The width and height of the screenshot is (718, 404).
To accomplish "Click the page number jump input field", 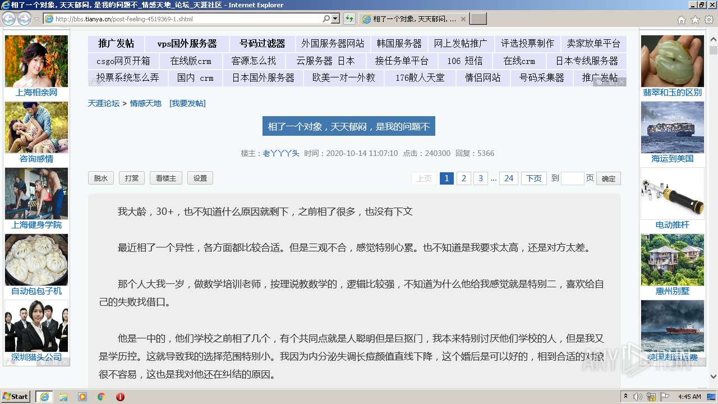I will tap(572, 178).
